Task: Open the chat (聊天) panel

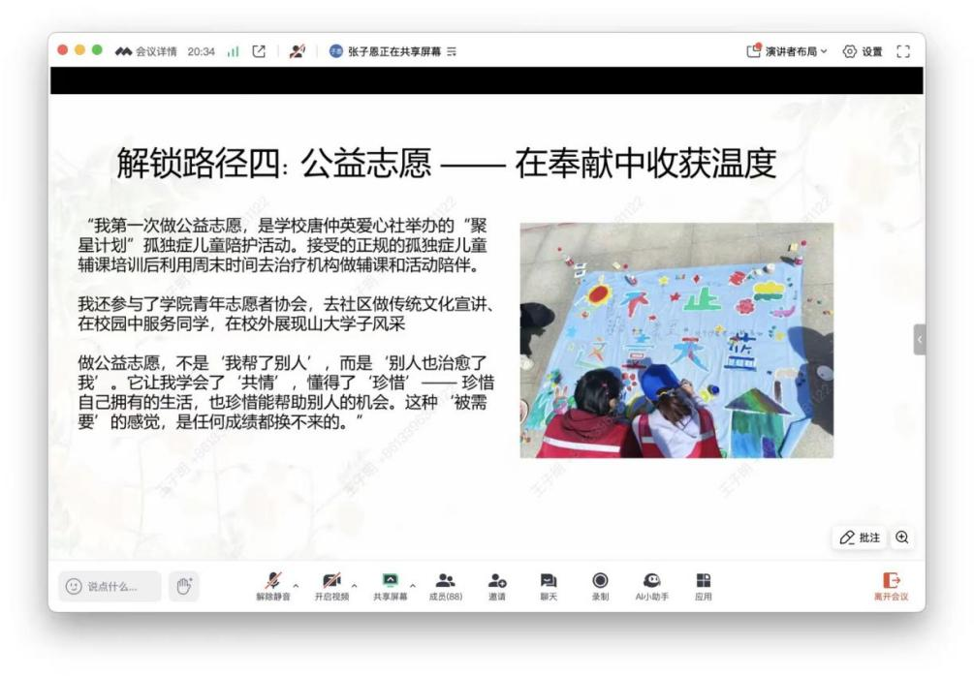Action: point(549,585)
